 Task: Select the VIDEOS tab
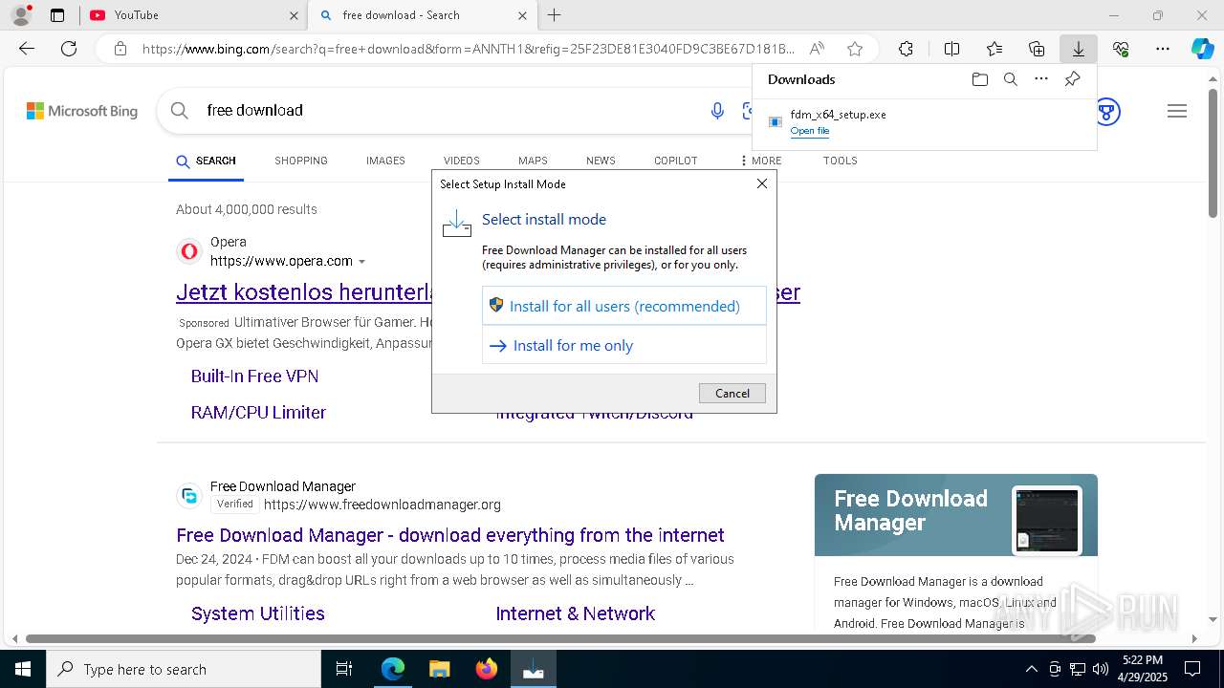(x=462, y=161)
